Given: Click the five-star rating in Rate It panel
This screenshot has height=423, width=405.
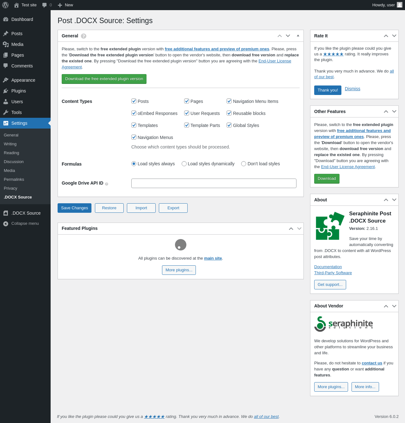Looking at the screenshot, I should (333, 54).
